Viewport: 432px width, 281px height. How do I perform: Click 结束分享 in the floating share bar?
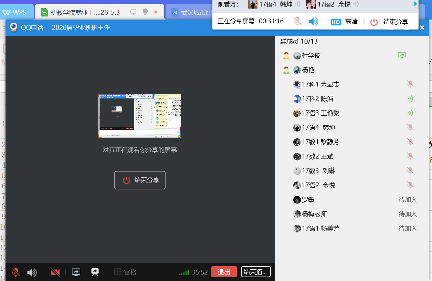pyautogui.click(x=390, y=22)
